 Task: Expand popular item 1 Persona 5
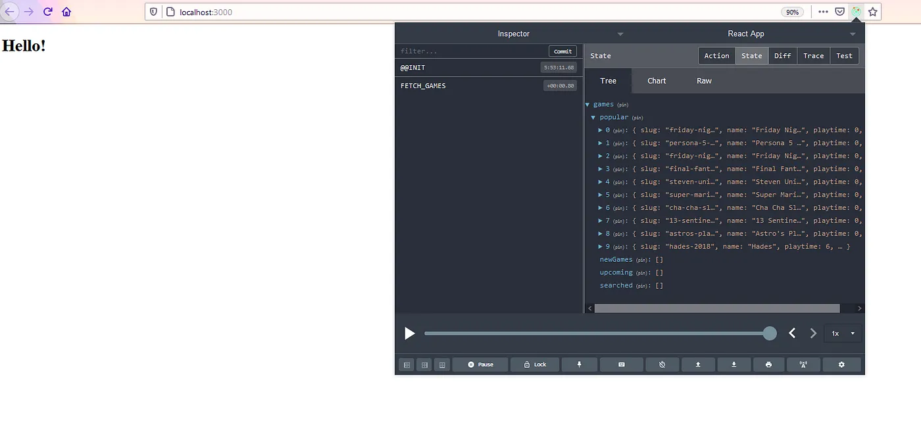601,143
